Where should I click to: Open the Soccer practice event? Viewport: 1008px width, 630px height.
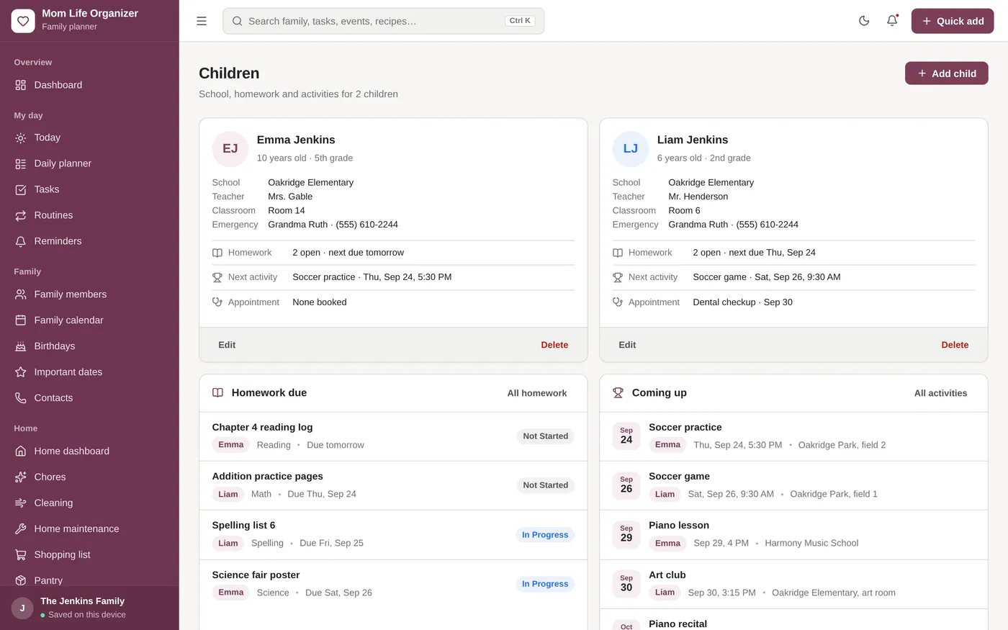click(x=793, y=436)
